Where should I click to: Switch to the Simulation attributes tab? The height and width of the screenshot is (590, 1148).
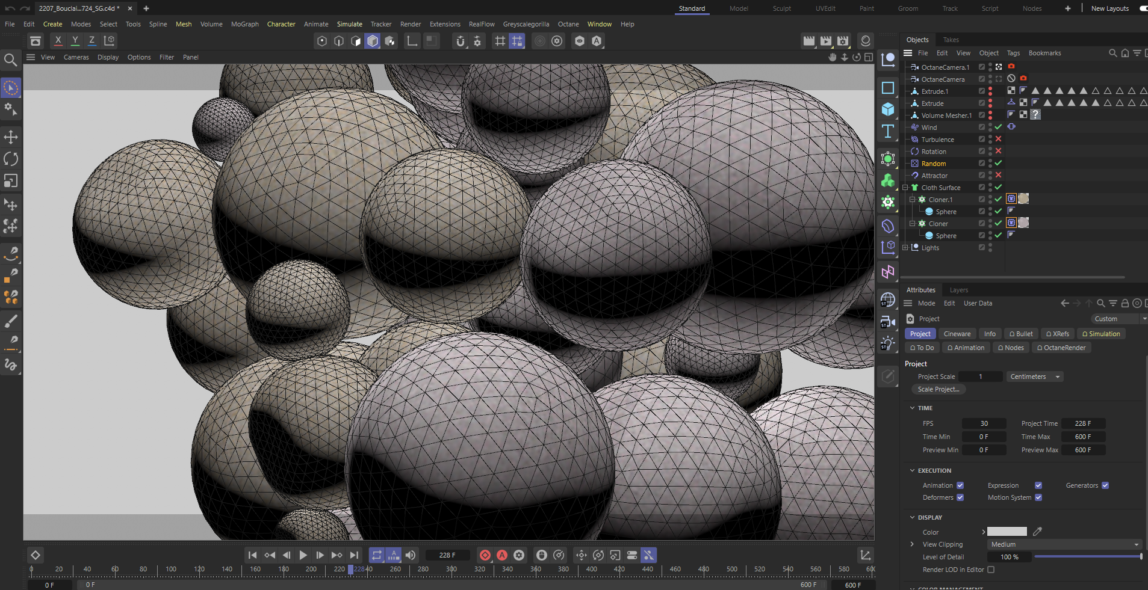[x=1101, y=334]
